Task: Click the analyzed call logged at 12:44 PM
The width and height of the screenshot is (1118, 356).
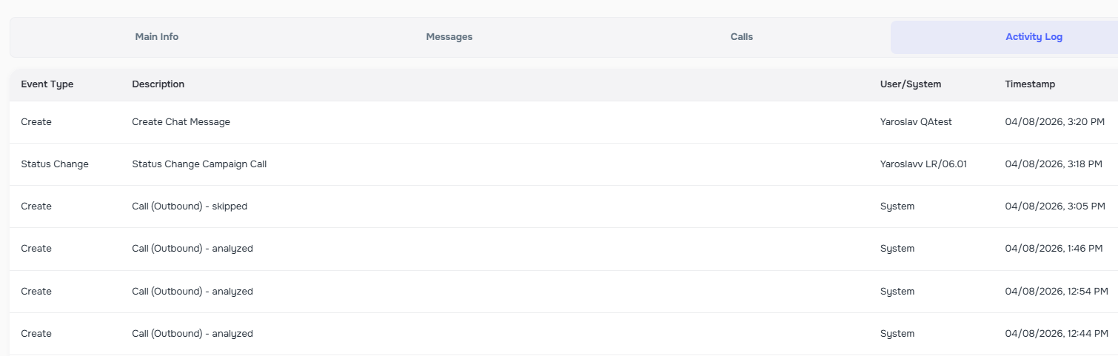Action: point(193,334)
